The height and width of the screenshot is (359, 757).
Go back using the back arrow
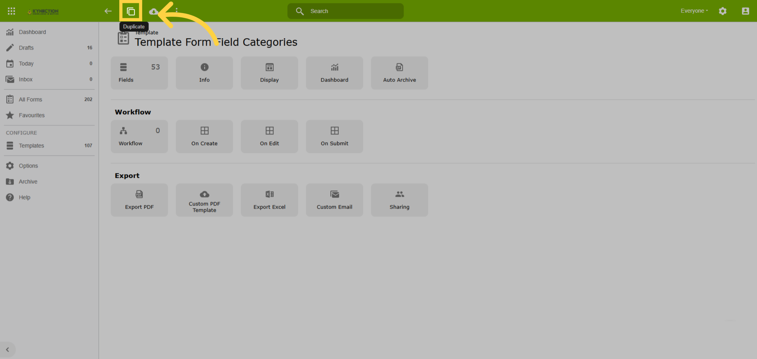[108, 11]
